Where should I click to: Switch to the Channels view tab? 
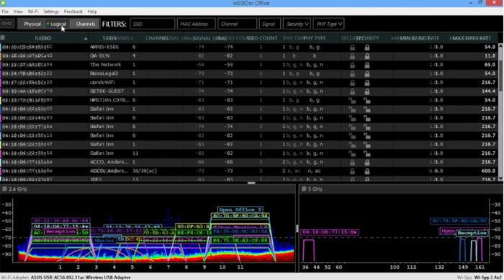[85, 24]
